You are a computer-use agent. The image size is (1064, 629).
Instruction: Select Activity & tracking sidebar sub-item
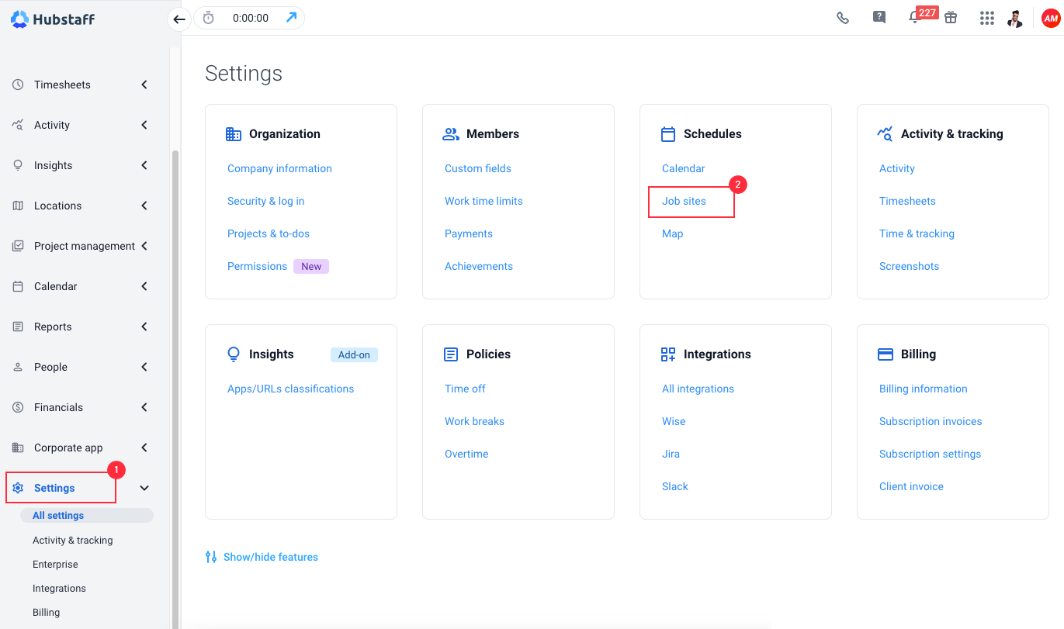[x=72, y=540]
